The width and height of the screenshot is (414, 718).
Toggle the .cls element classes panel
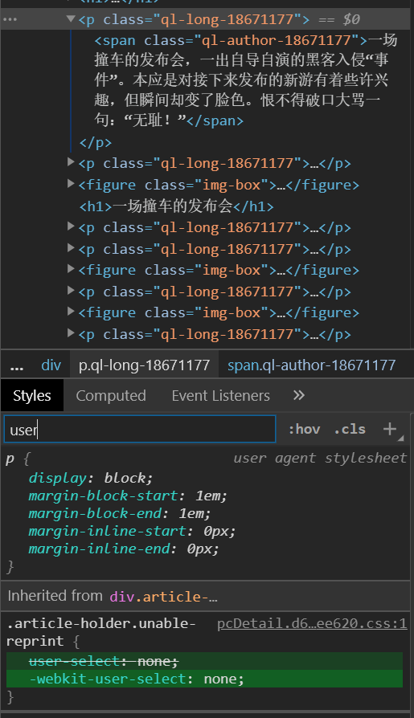tap(350, 429)
